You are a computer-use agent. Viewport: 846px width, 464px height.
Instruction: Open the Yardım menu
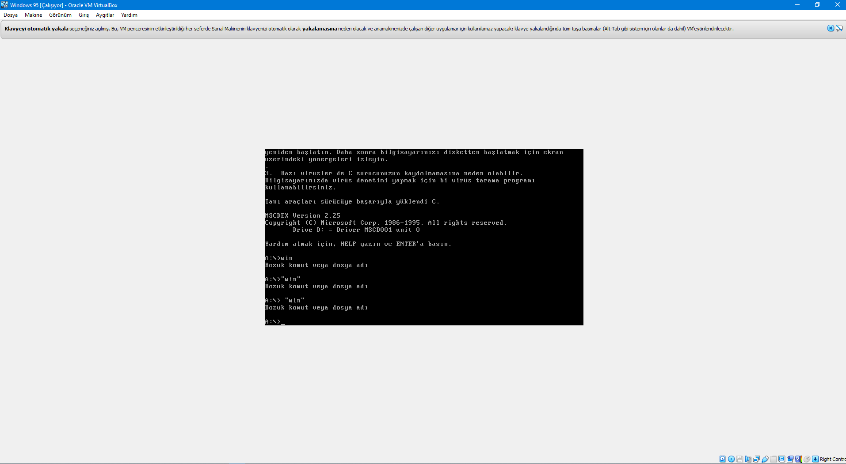[x=129, y=15]
